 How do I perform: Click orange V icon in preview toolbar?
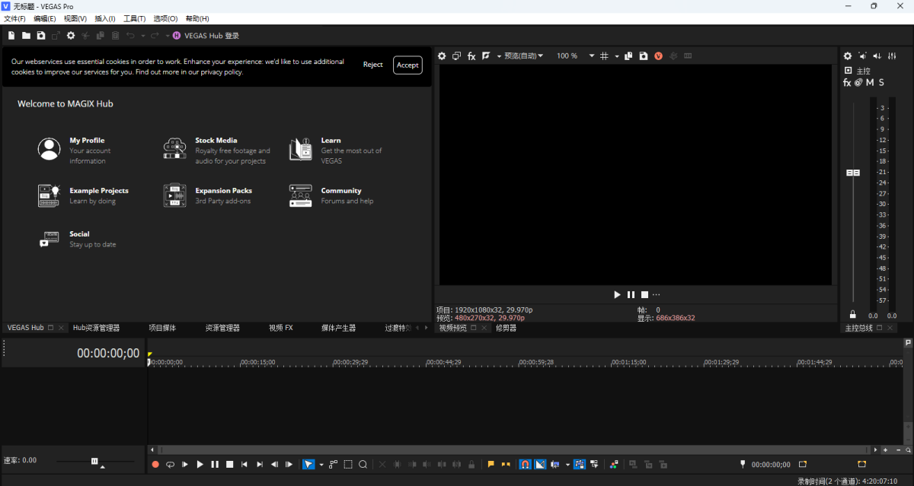pyautogui.click(x=658, y=56)
